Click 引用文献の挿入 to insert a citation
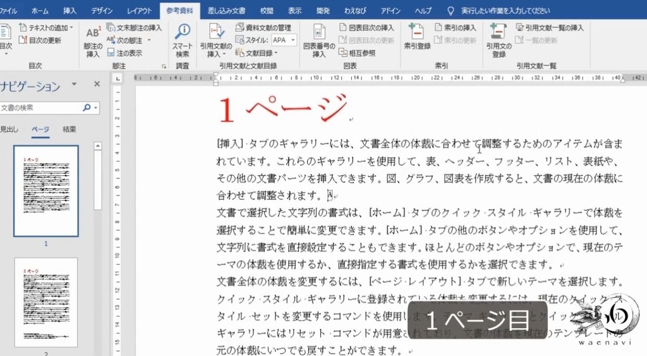Screen dimensions: 647x356 coord(216,40)
